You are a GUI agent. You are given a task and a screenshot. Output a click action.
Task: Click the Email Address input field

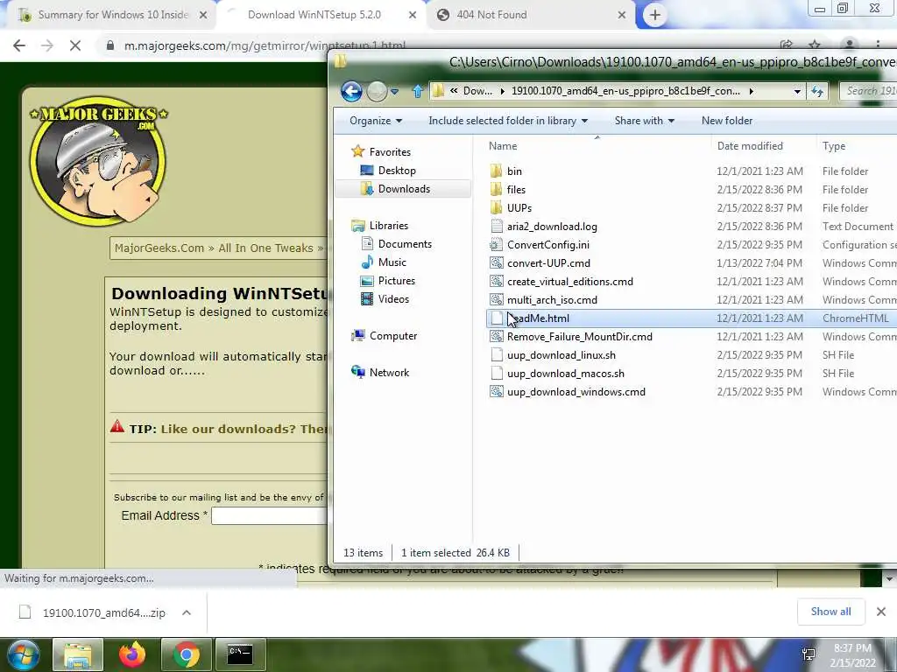(x=269, y=516)
